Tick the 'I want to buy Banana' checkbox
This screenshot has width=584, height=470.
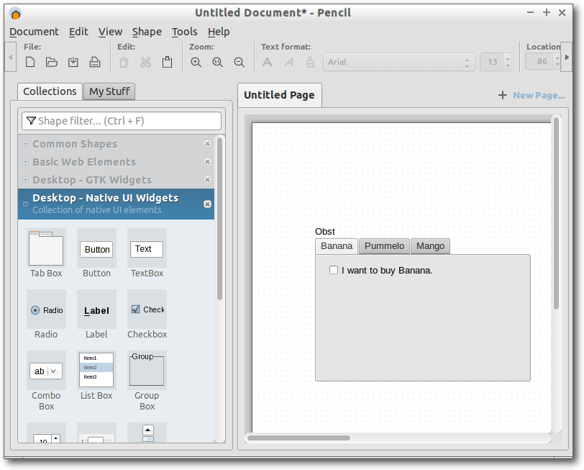[x=334, y=271]
